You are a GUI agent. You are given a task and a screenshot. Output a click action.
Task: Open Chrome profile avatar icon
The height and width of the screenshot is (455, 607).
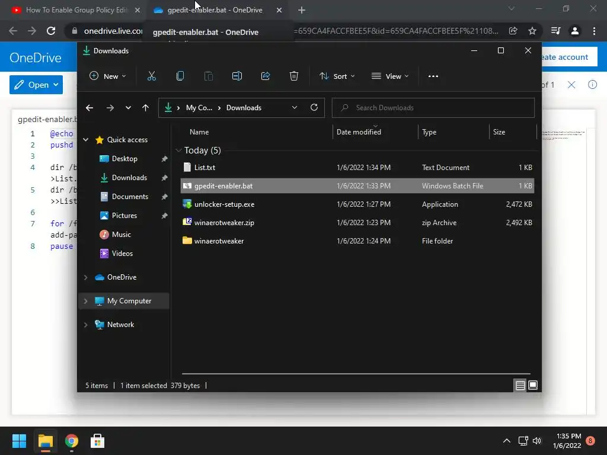[575, 31]
